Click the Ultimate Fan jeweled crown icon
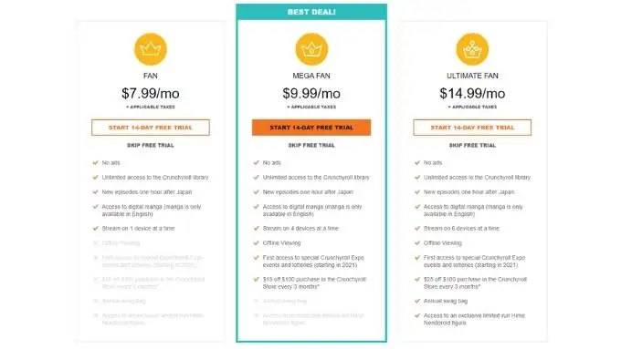The image size is (621, 349). pos(472,49)
